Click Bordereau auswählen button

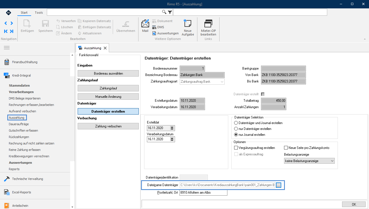(x=108, y=73)
